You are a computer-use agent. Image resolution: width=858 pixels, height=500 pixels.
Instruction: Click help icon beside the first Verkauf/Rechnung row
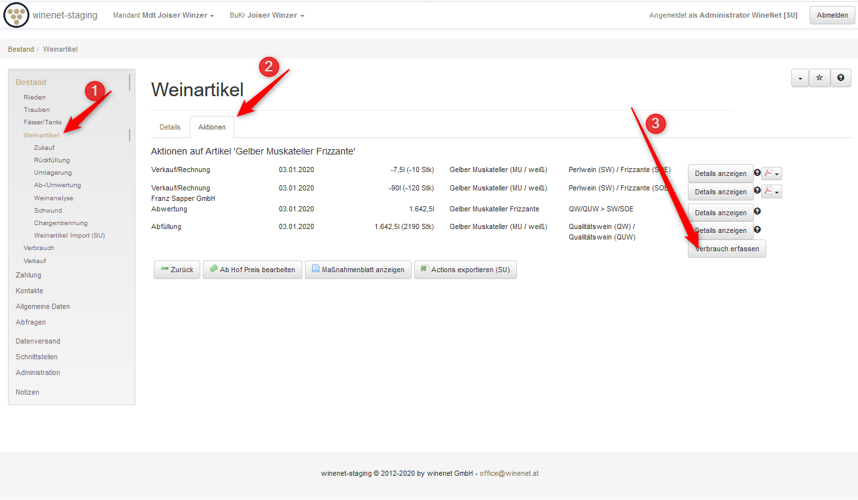[757, 173]
